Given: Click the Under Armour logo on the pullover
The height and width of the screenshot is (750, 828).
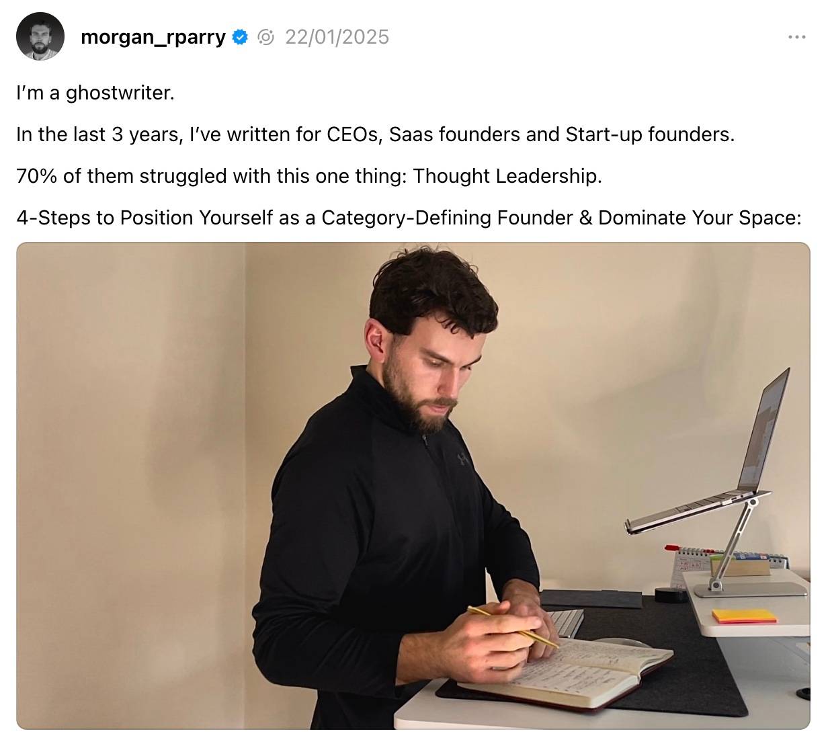Looking at the screenshot, I should click(x=462, y=460).
